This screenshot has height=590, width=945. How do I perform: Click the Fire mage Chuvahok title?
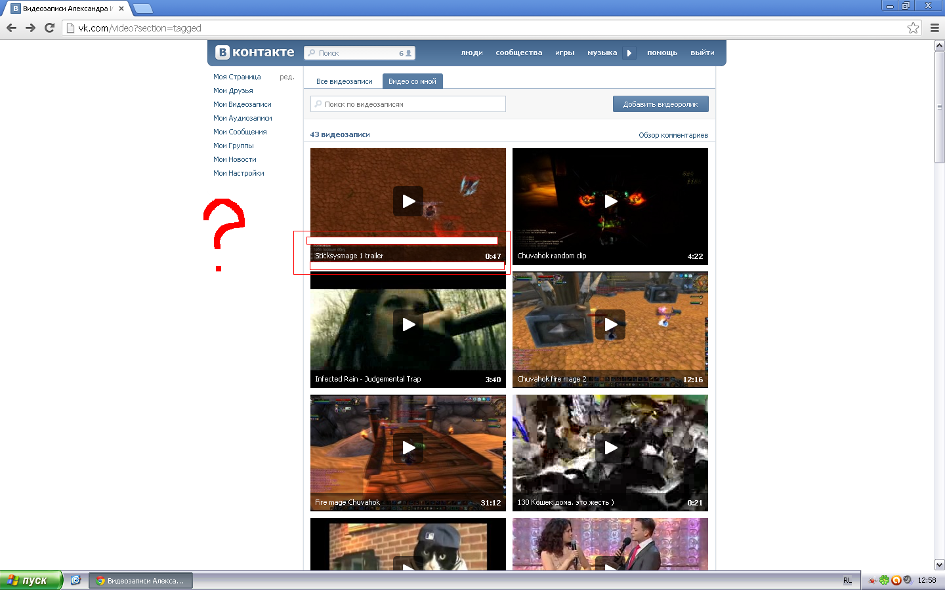[347, 502]
